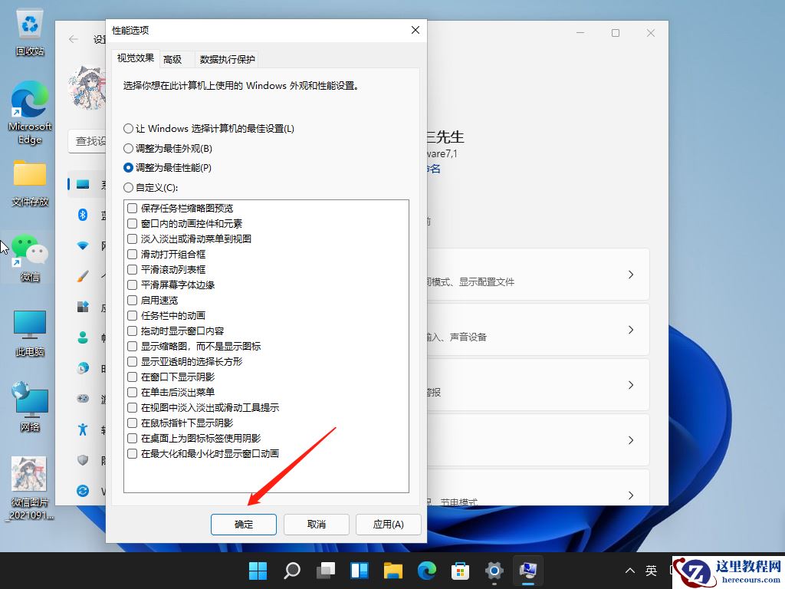Expand the 节电模式 settings row

click(630, 495)
